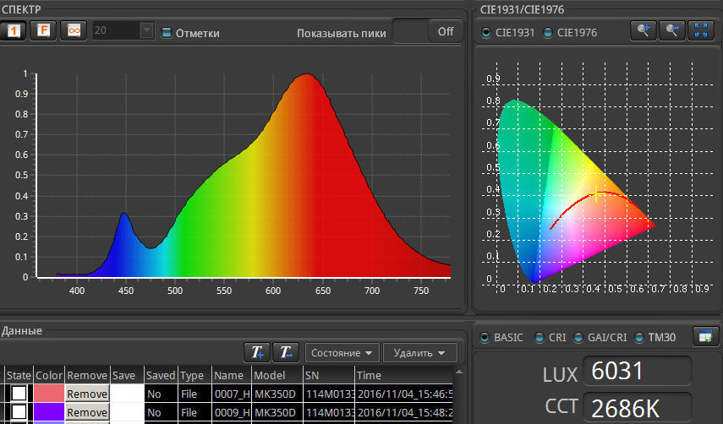Click the Save cell for 0007_H row

[127, 394]
